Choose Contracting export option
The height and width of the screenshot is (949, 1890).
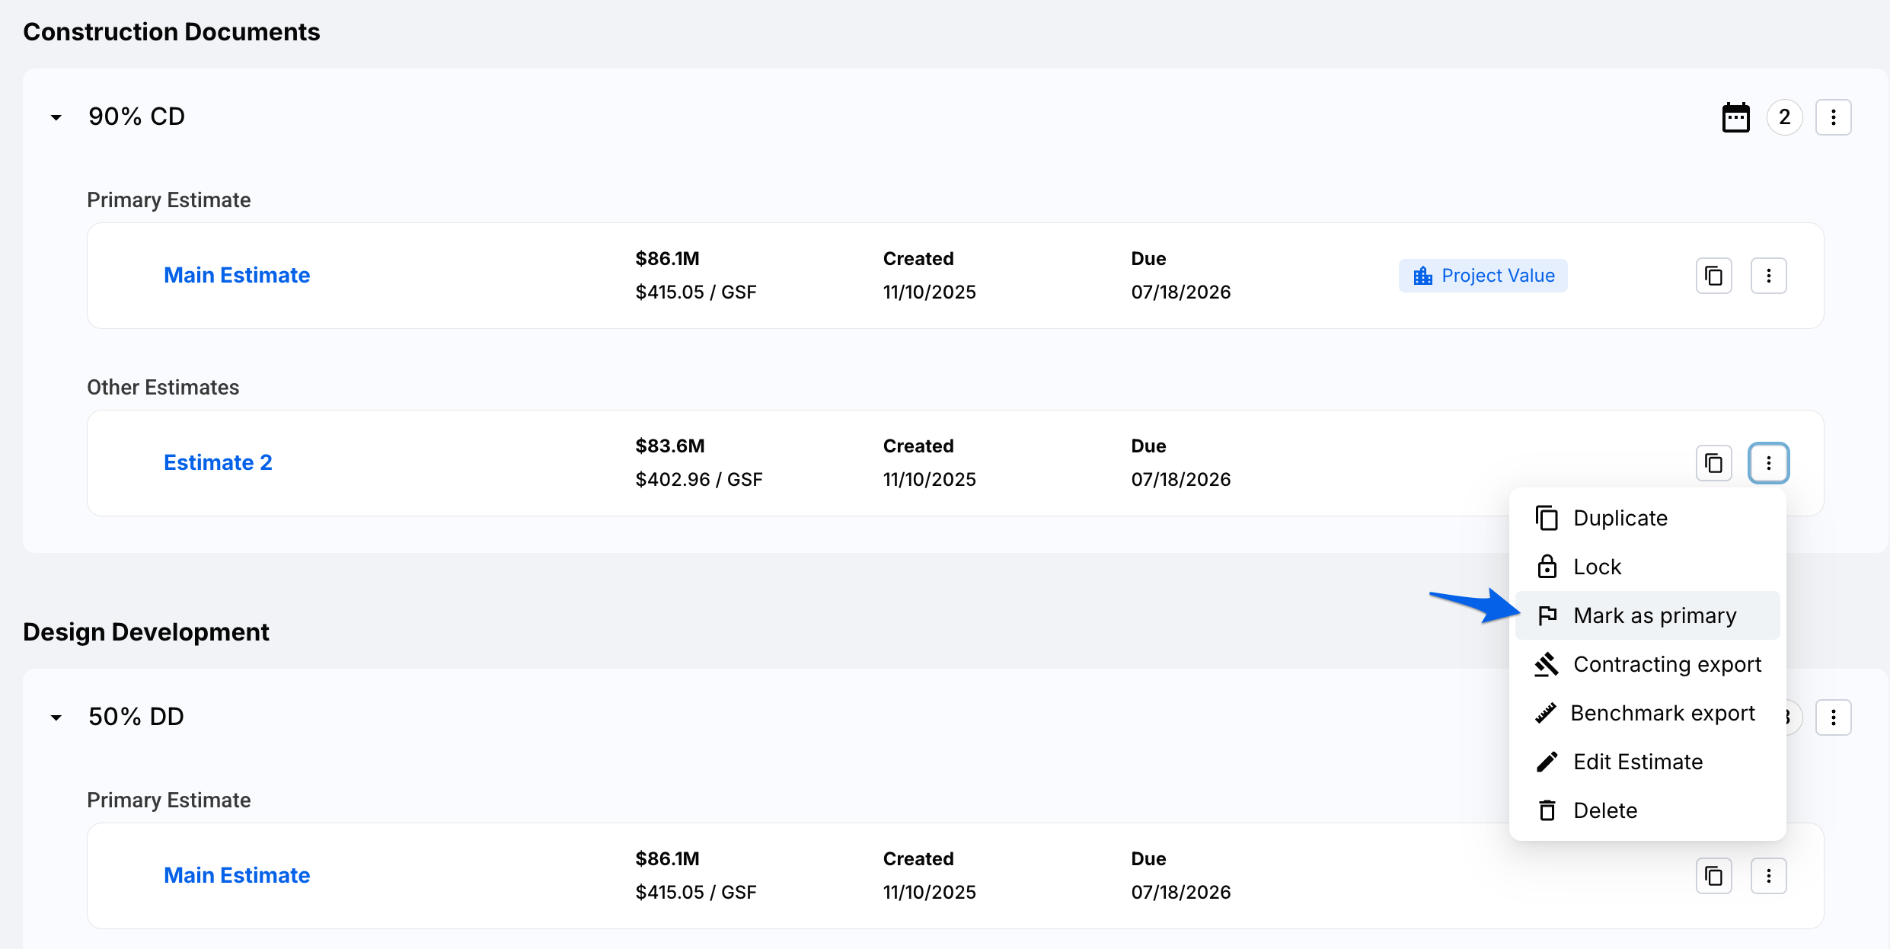[x=1666, y=664]
